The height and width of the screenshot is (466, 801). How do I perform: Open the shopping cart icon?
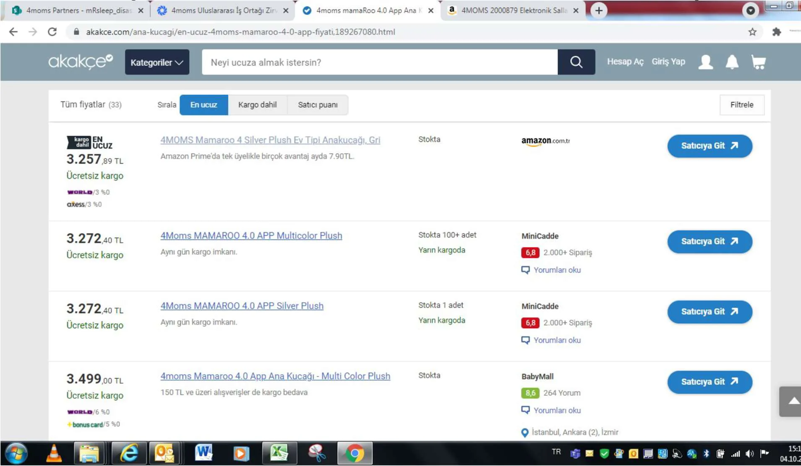(759, 62)
